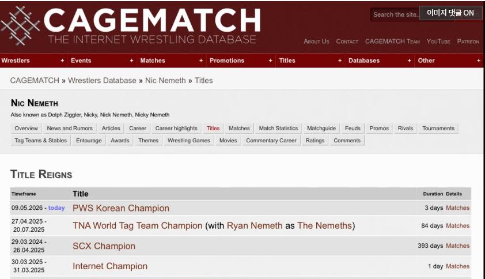Open the YouTube header link
The height and width of the screenshot is (279, 485).
(x=438, y=41)
